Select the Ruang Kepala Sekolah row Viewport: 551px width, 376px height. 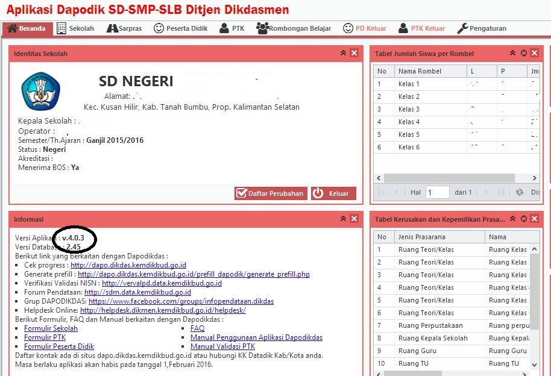click(x=452, y=338)
